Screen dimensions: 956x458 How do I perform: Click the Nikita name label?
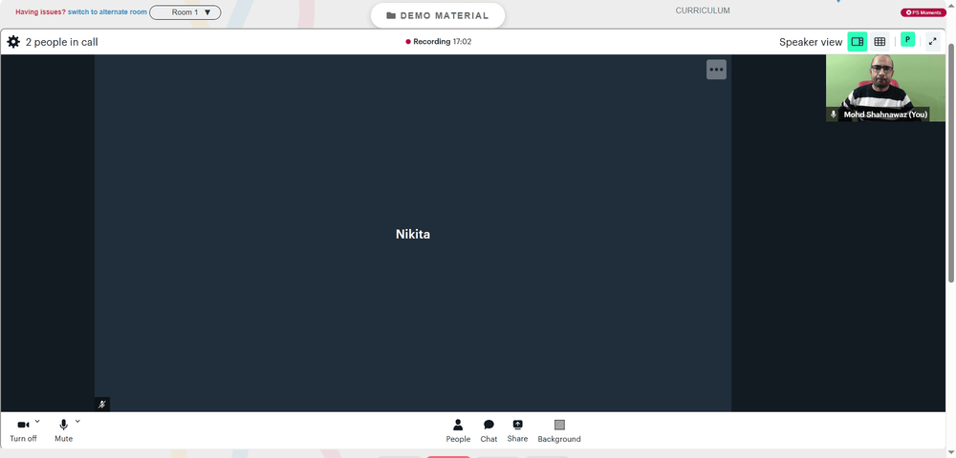413,234
